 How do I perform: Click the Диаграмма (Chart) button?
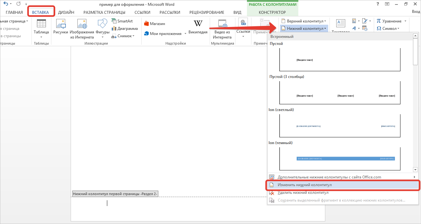(125, 29)
